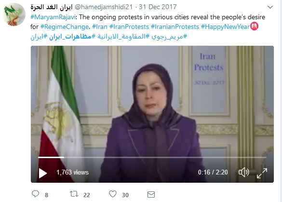This screenshot has width=282, height=202.
Task: Play the embedded video
Action: [x=43, y=173]
